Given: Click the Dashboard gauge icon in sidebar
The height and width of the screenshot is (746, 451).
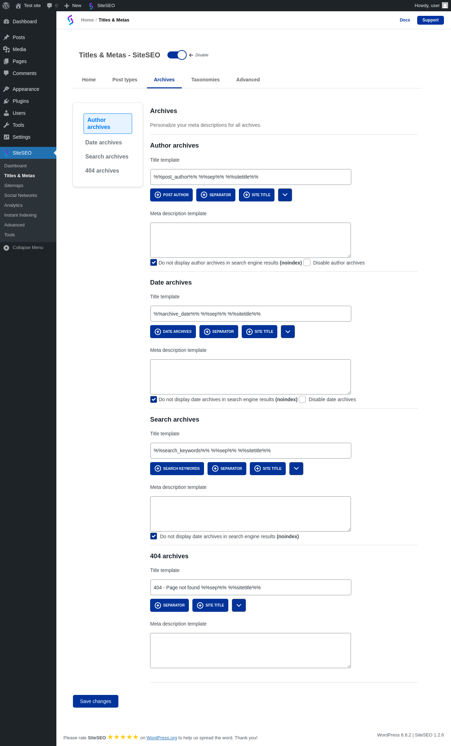Looking at the screenshot, I should click(x=6, y=21).
